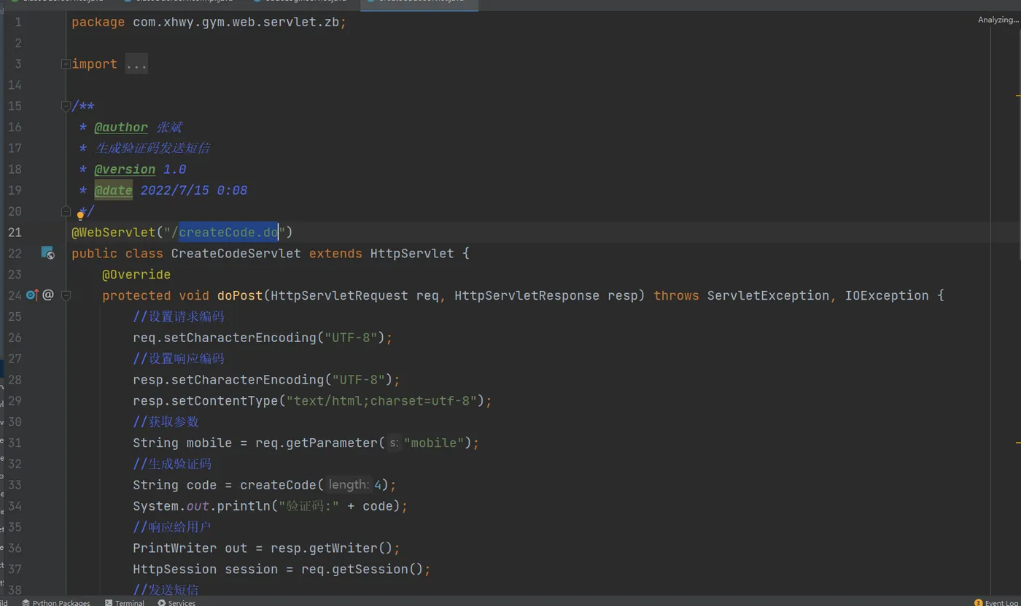Click the @Override annotation on line 23
The height and width of the screenshot is (606, 1021).
[x=136, y=275]
